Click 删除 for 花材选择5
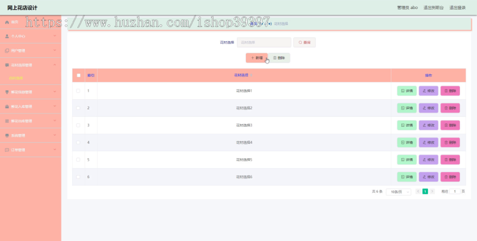Image resolution: width=477 pixels, height=241 pixels. point(450,160)
